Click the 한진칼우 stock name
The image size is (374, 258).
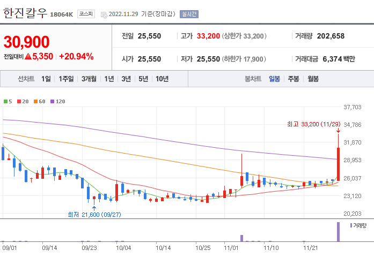[x=25, y=13]
